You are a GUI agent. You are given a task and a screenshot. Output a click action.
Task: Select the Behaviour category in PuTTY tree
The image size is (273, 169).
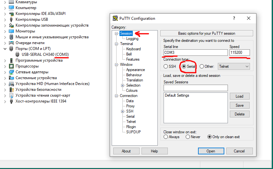point(134,75)
